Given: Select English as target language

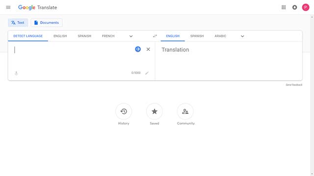Looking at the screenshot, I should (173, 36).
